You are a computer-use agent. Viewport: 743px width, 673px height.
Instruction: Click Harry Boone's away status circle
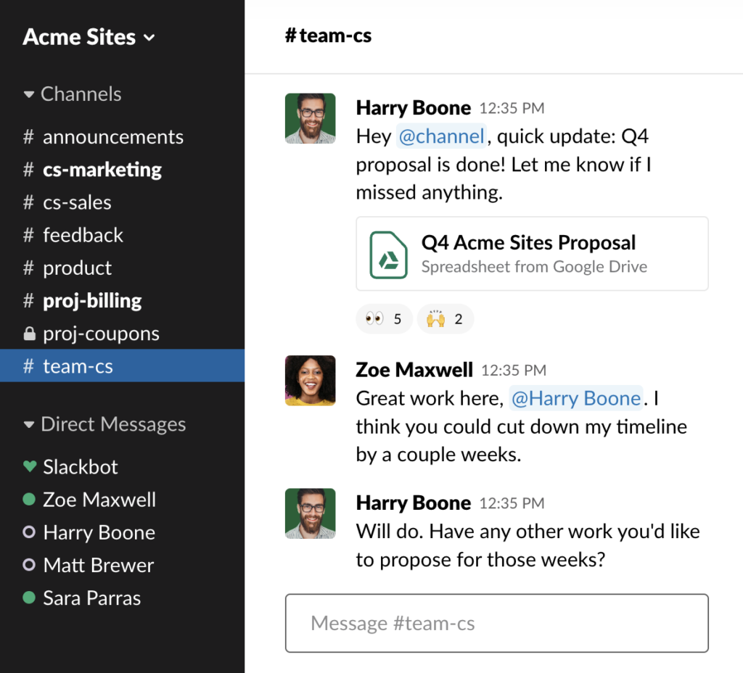[29, 532]
